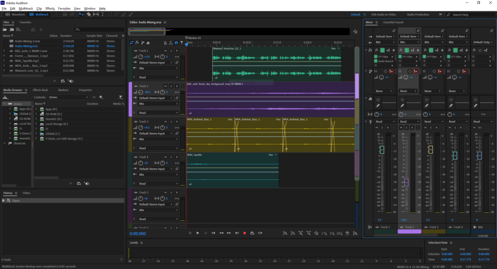
Task: Toggle loop playback in transport bar
Action: [x=252, y=233]
